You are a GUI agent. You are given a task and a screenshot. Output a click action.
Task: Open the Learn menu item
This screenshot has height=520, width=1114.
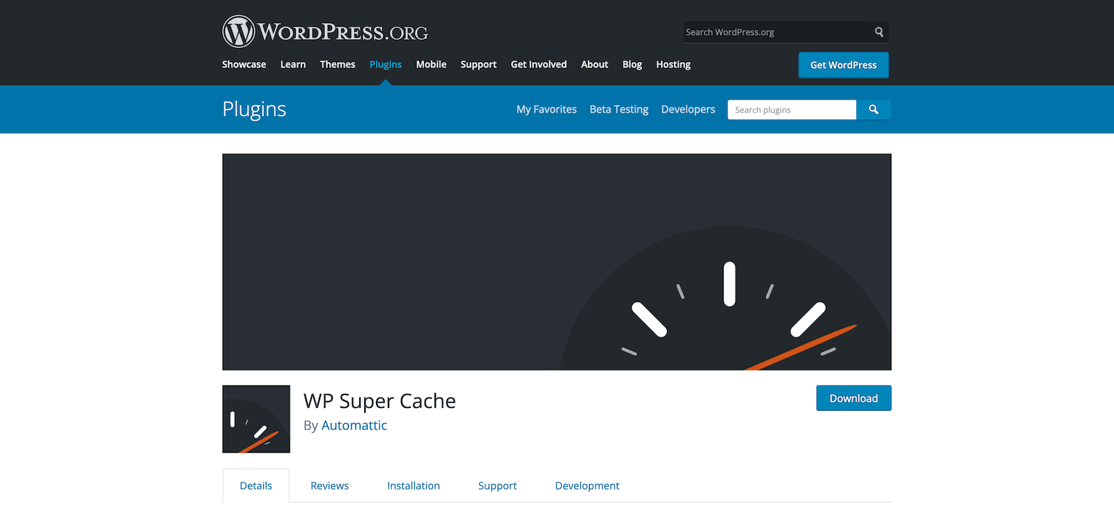pos(293,64)
